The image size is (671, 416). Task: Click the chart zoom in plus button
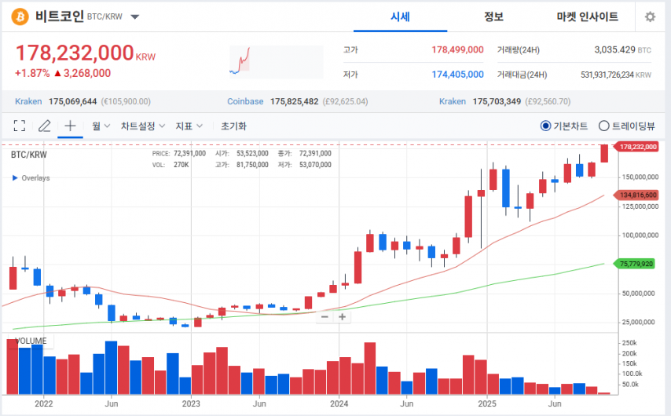[343, 317]
